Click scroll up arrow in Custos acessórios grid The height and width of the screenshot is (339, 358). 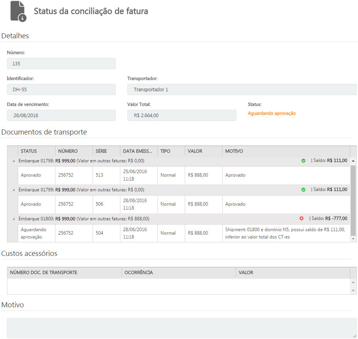[353, 282]
